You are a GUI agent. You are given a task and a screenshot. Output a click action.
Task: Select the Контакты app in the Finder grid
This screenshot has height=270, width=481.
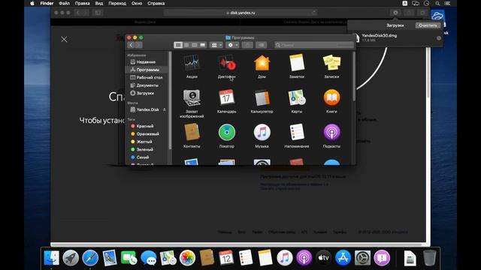[192, 132]
